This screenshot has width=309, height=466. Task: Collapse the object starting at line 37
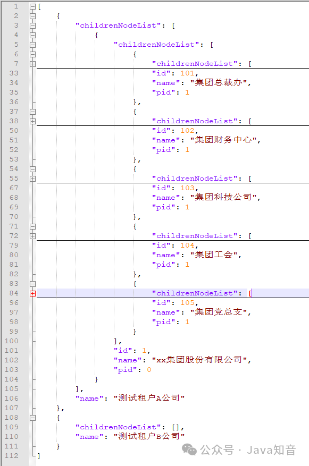[33, 112]
